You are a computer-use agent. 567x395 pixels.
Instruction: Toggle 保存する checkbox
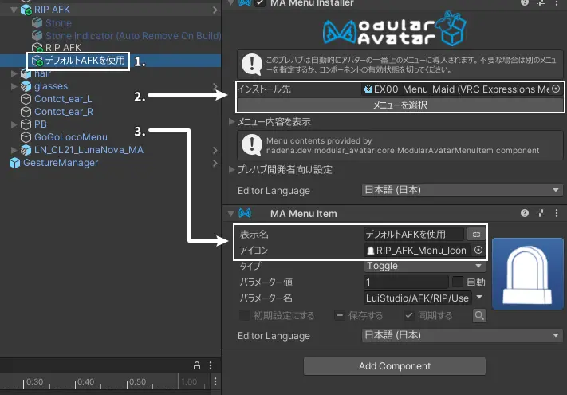(x=340, y=315)
